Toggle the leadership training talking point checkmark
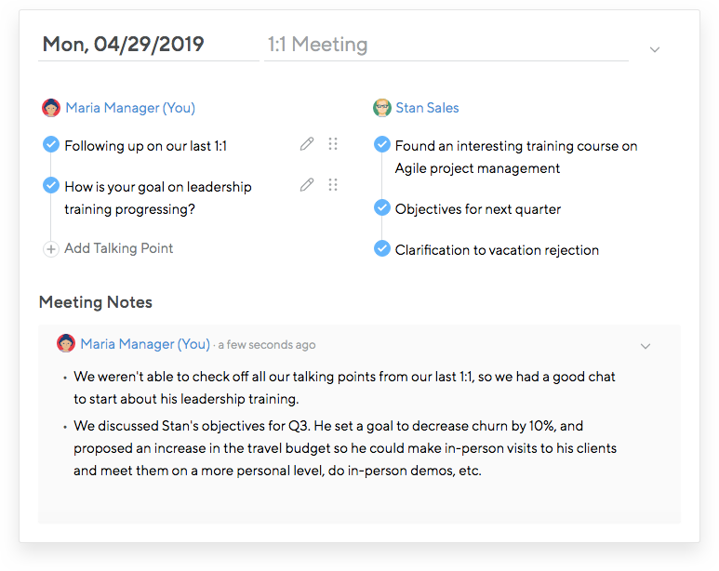Viewport: 719px width, 571px height. coord(51,185)
